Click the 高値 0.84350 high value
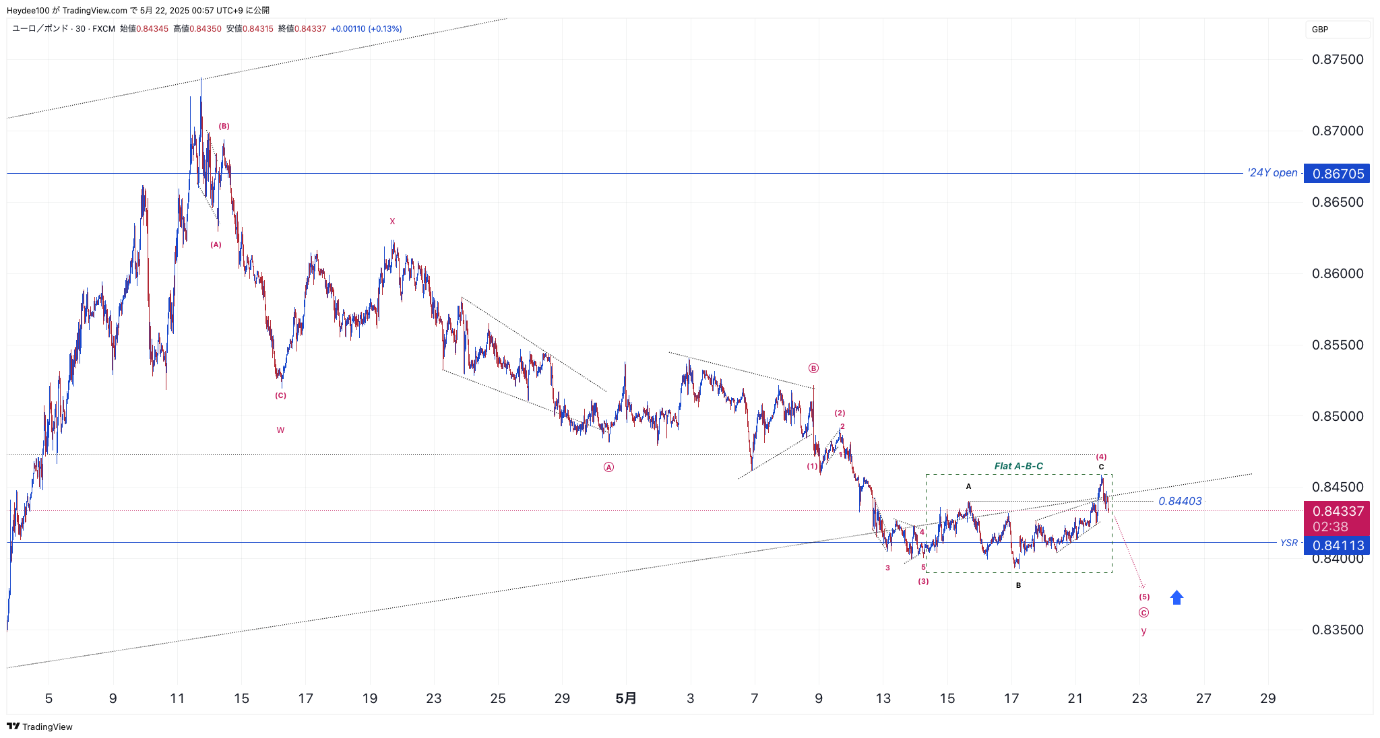 tap(197, 29)
